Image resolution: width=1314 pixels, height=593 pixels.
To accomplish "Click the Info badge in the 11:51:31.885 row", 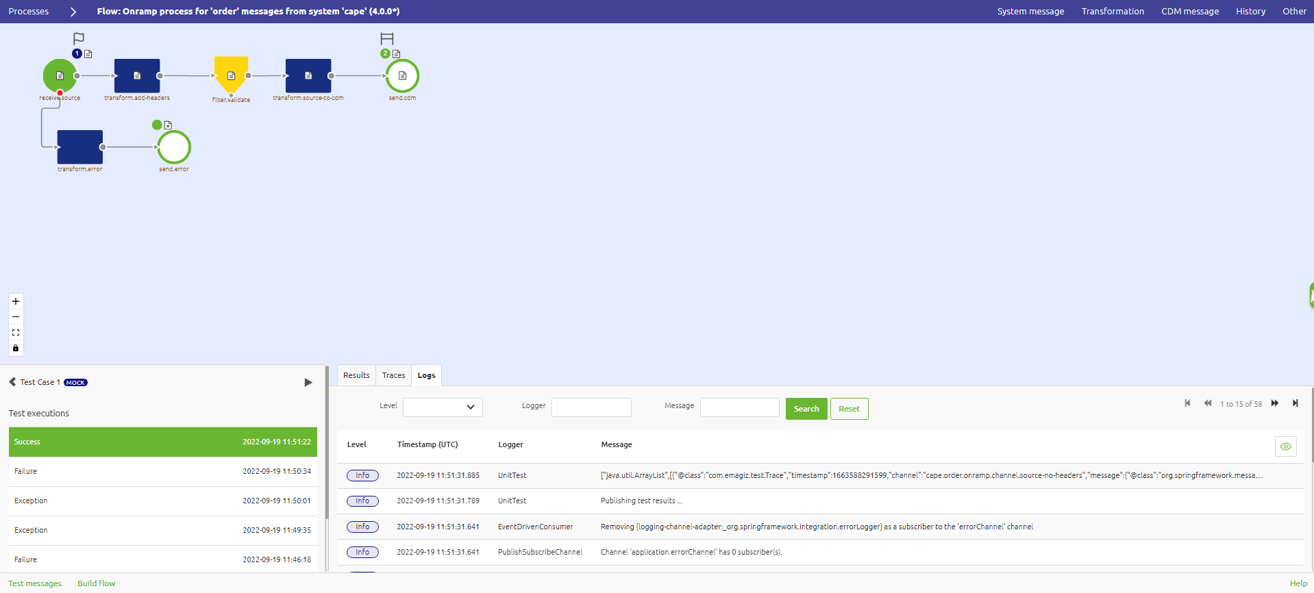I will (362, 475).
